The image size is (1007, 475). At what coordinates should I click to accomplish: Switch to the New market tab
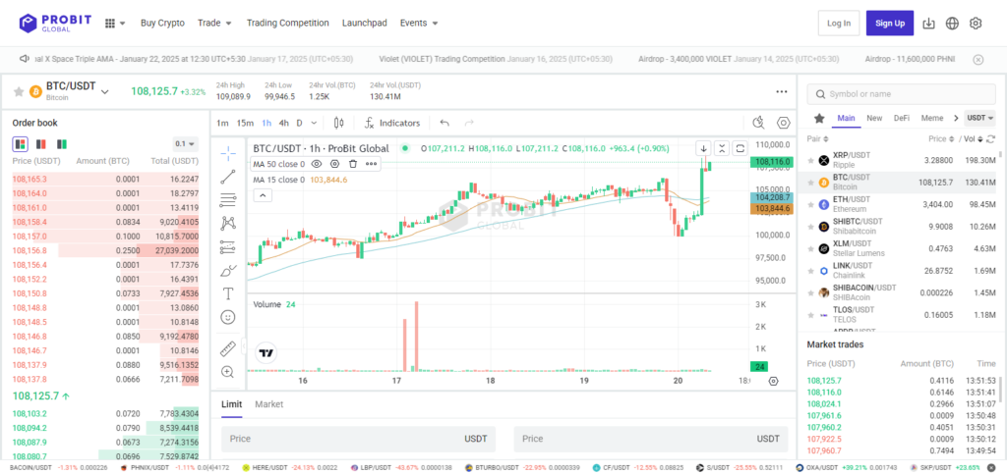click(874, 118)
